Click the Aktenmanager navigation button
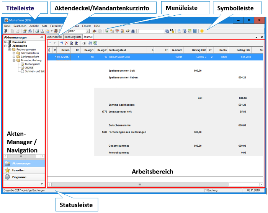This screenshot has height=213, width=268. pyautogui.click(x=24, y=163)
